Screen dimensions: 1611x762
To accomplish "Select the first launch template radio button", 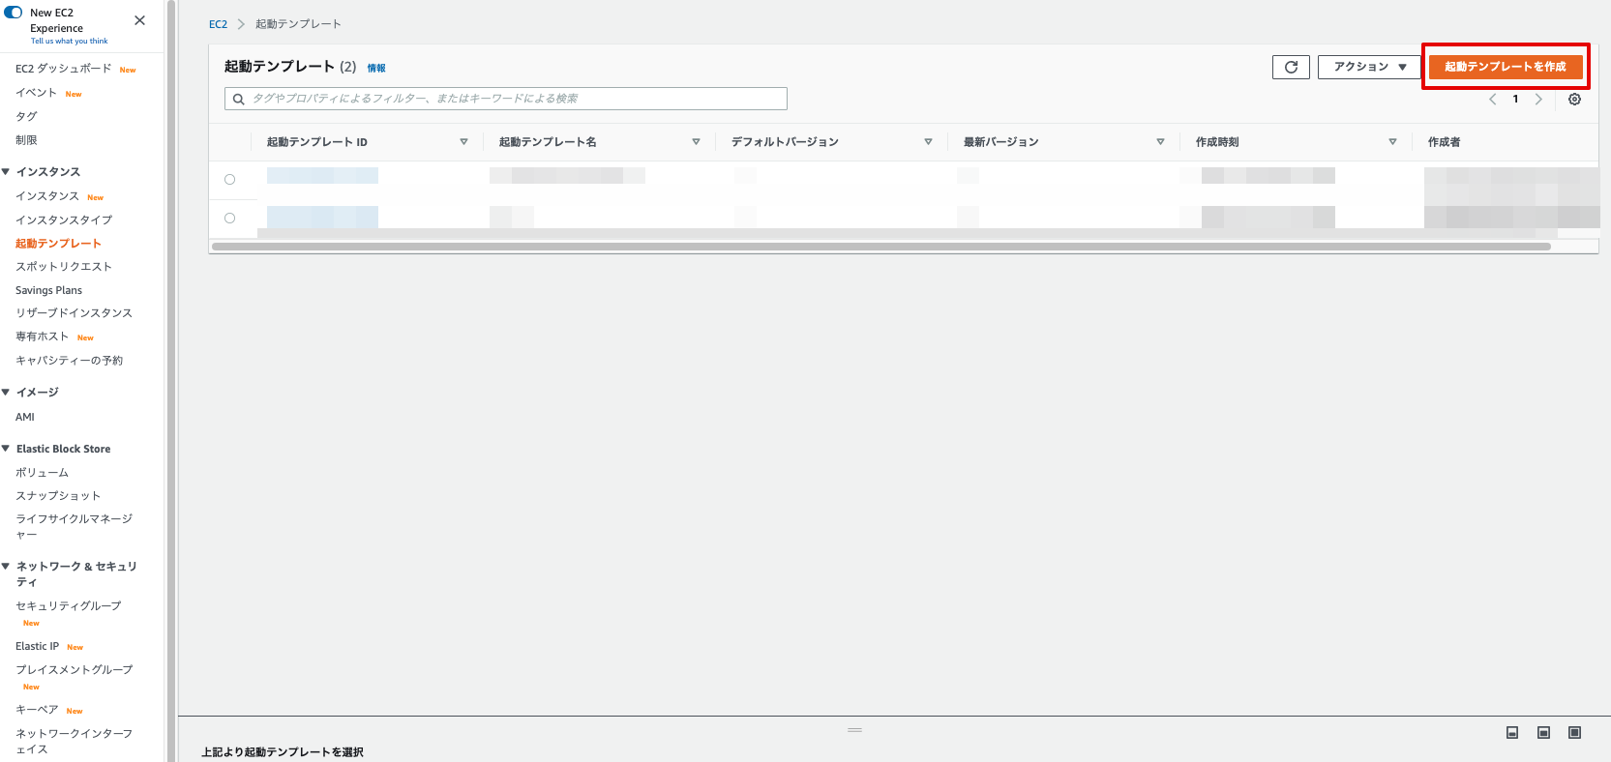I will 229,179.
